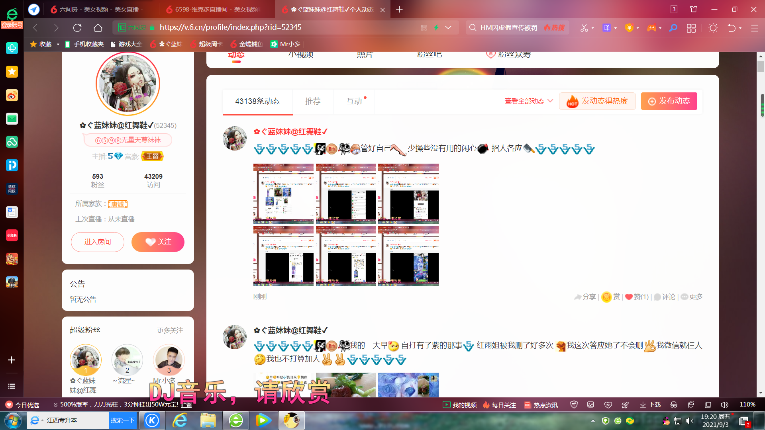Screen dimensions: 765x430
Task: Switch to the 6598-维克多直播间 browser tab
Action: pos(213,9)
